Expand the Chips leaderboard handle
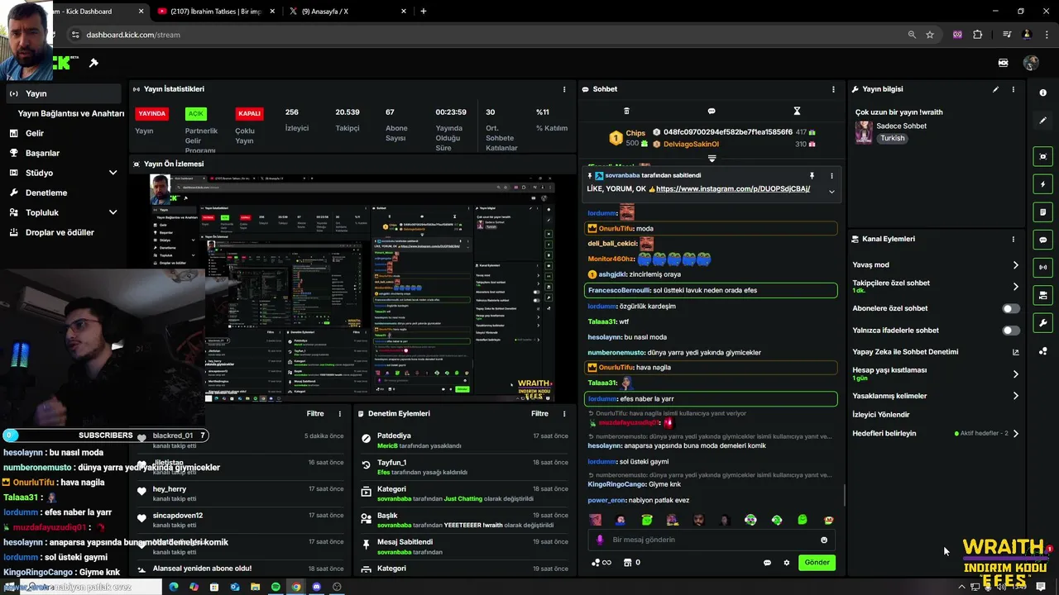This screenshot has width=1059, height=595. tap(712, 158)
